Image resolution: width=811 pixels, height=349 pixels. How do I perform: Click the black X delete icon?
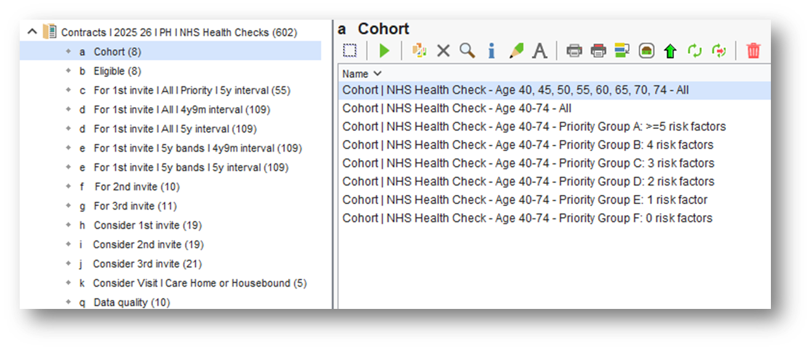[x=443, y=51]
